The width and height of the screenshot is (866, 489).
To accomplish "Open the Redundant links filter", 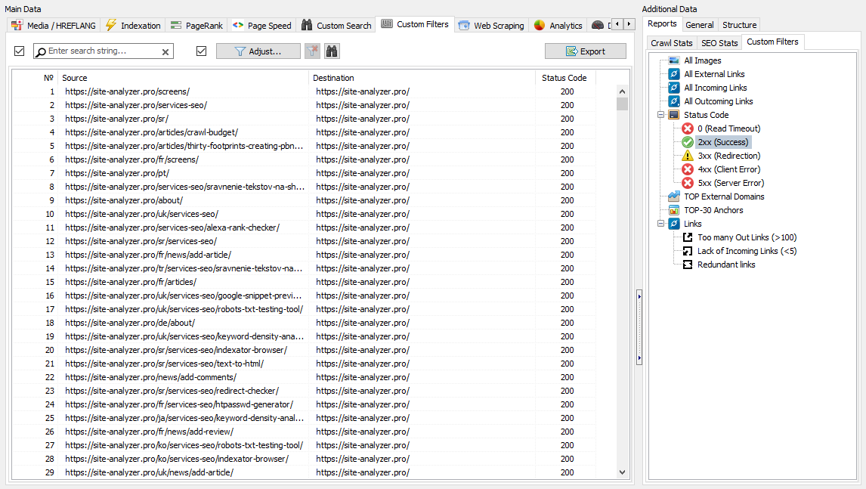I will [725, 265].
